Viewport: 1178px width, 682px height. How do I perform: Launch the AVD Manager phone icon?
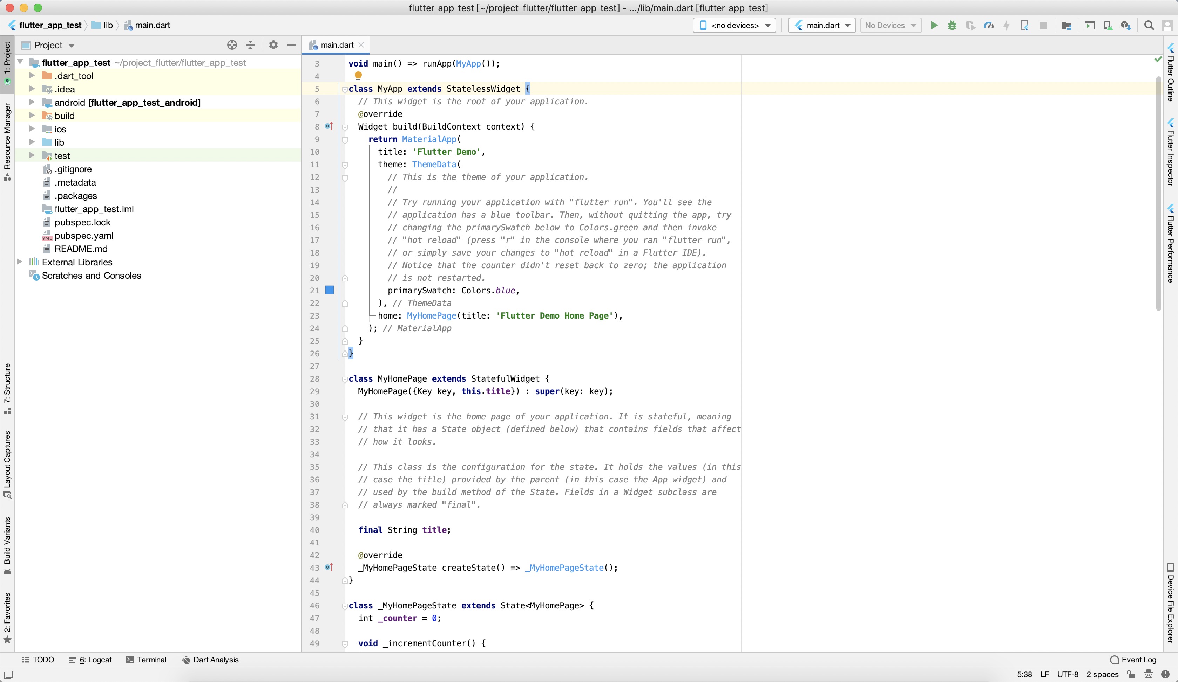point(1108,25)
